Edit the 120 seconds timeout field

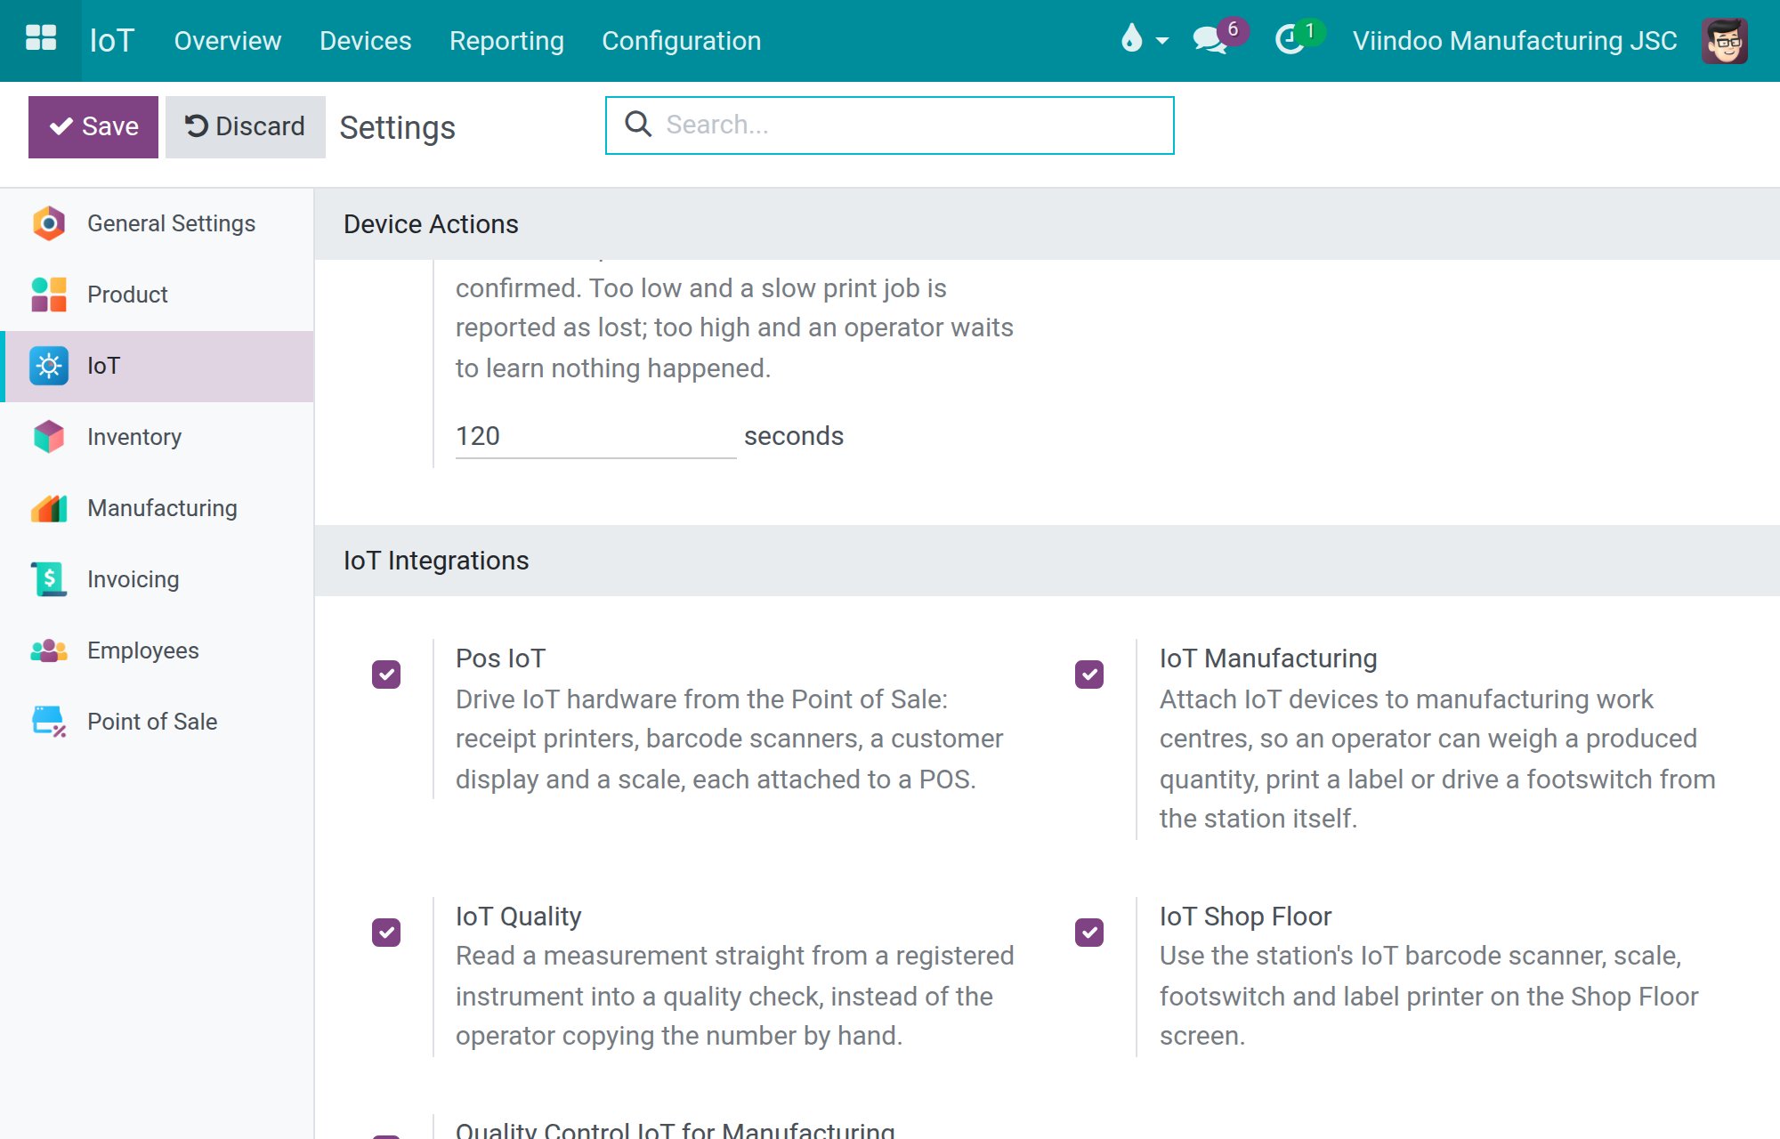(x=595, y=436)
